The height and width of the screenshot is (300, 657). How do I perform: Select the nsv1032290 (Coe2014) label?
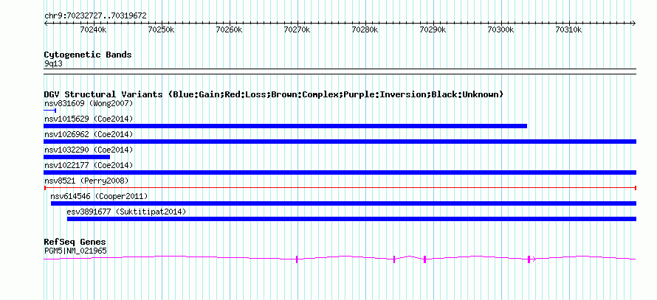point(89,150)
